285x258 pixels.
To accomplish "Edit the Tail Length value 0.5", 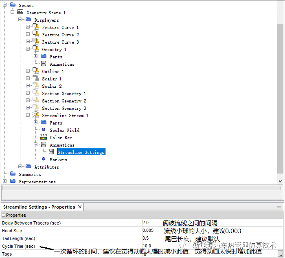I will point(145,238).
